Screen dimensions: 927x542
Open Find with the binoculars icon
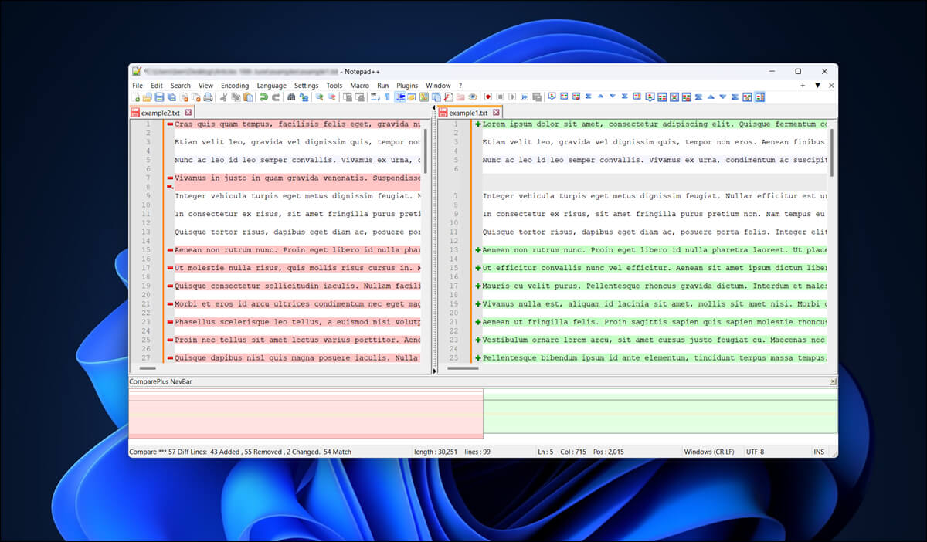(x=291, y=97)
